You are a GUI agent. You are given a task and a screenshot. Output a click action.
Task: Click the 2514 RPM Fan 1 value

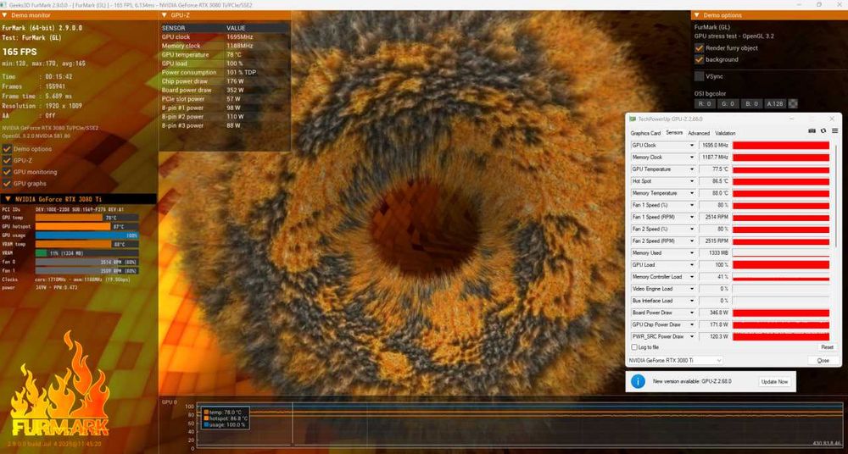tap(714, 218)
